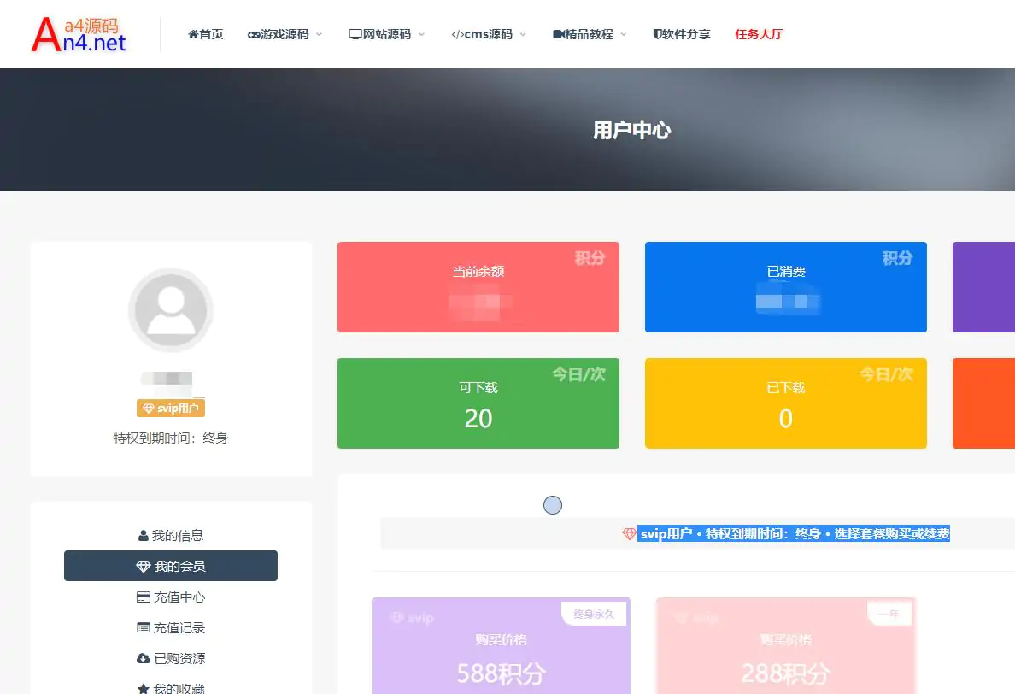Click the 积分 label on the red card
This screenshot has height=694, width=1015.
click(590, 258)
